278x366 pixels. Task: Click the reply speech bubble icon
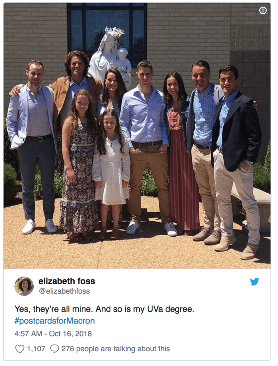54,349
